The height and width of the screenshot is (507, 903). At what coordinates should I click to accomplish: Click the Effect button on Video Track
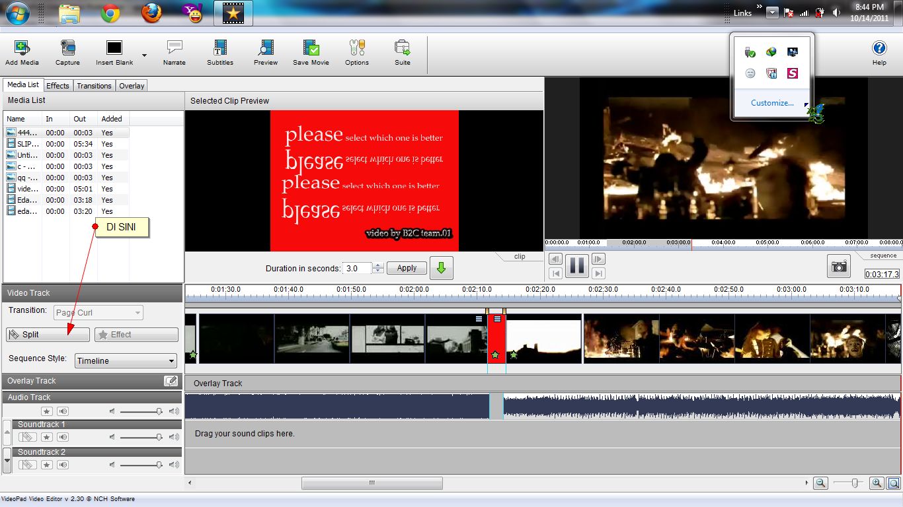click(136, 334)
